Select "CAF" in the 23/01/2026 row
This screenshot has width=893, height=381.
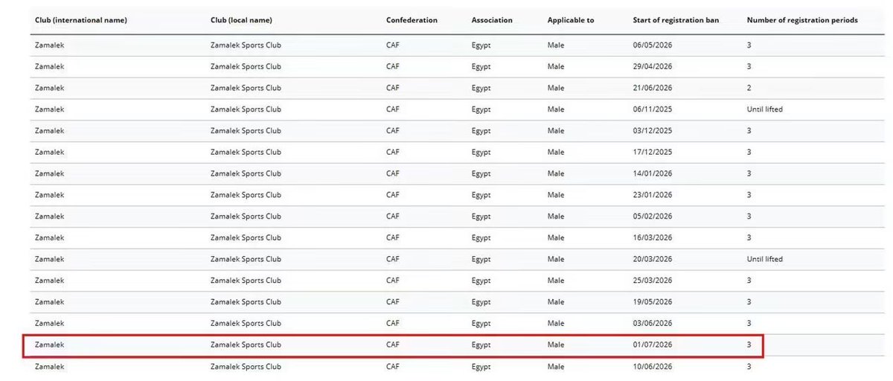[393, 195]
